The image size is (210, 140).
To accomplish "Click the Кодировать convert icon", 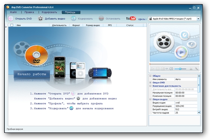I will click(x=73, y=19).
